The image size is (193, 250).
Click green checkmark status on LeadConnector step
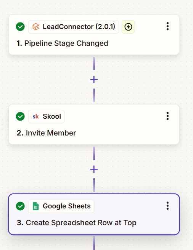tap(20, 27)
